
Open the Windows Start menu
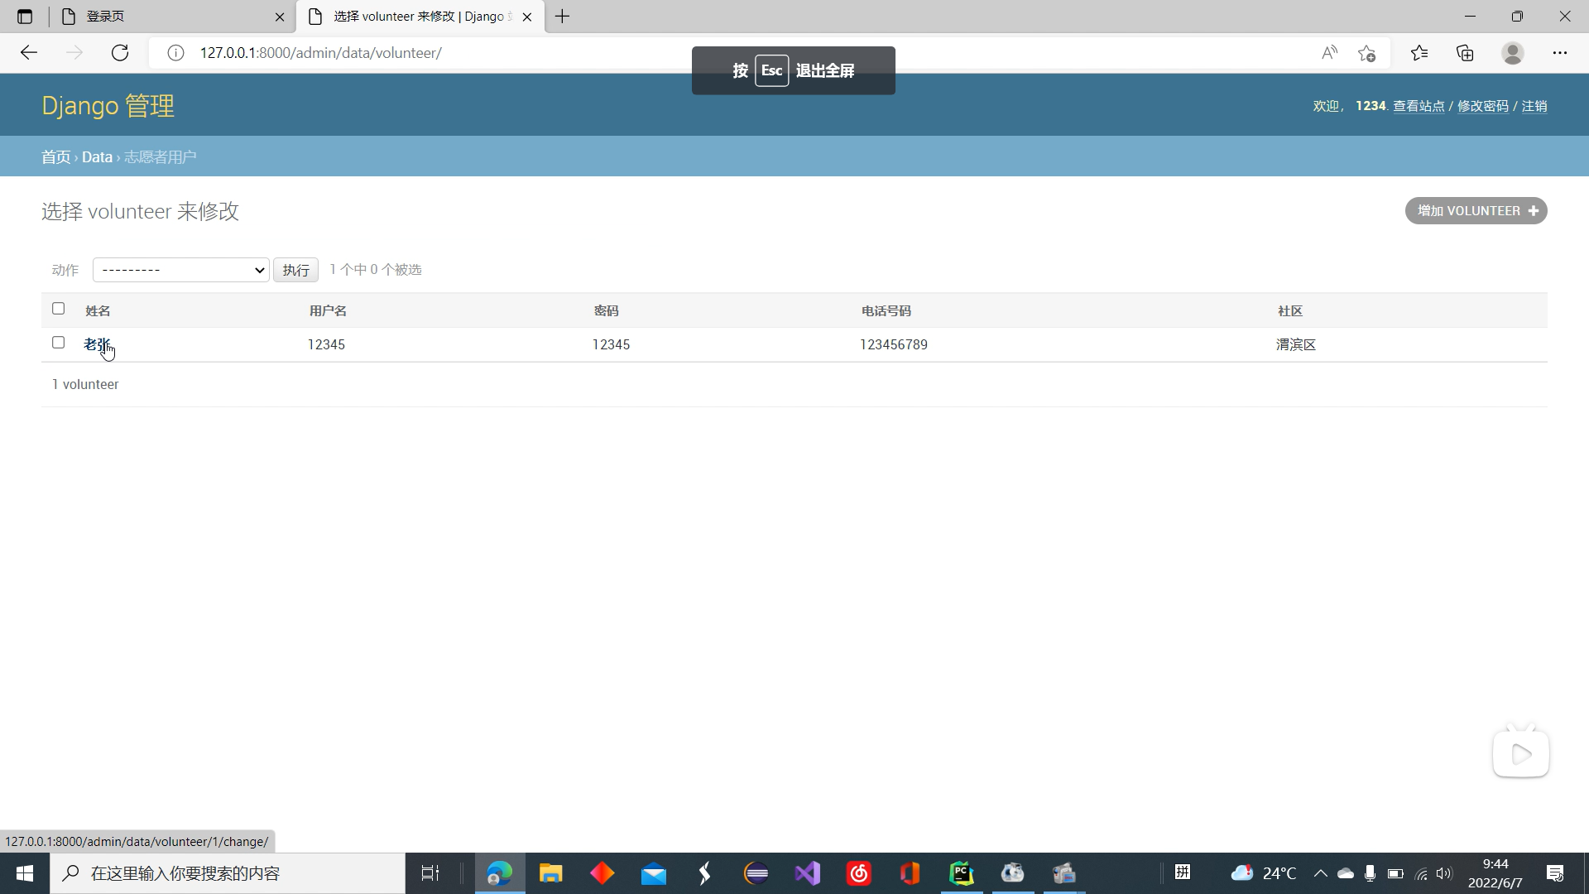(x=25, y=873)
